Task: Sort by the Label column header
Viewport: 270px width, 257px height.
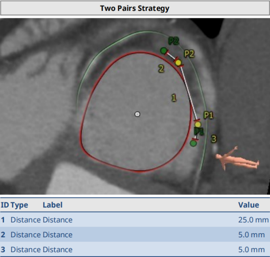Action: click(52, 205)
